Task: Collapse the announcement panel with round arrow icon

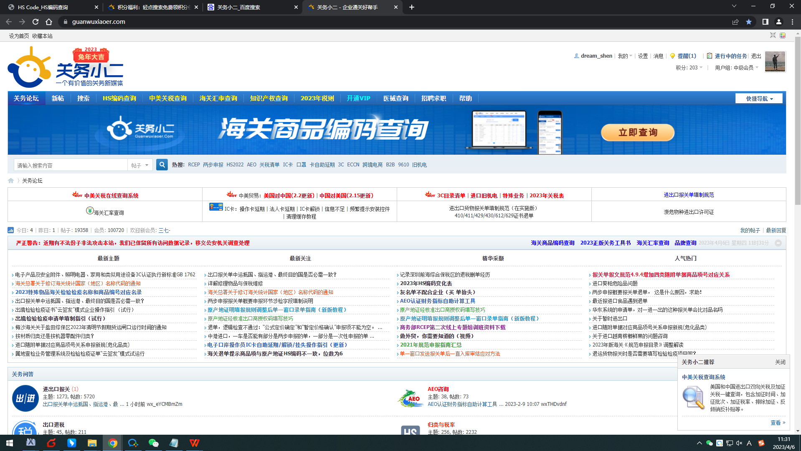Action: 778,243
